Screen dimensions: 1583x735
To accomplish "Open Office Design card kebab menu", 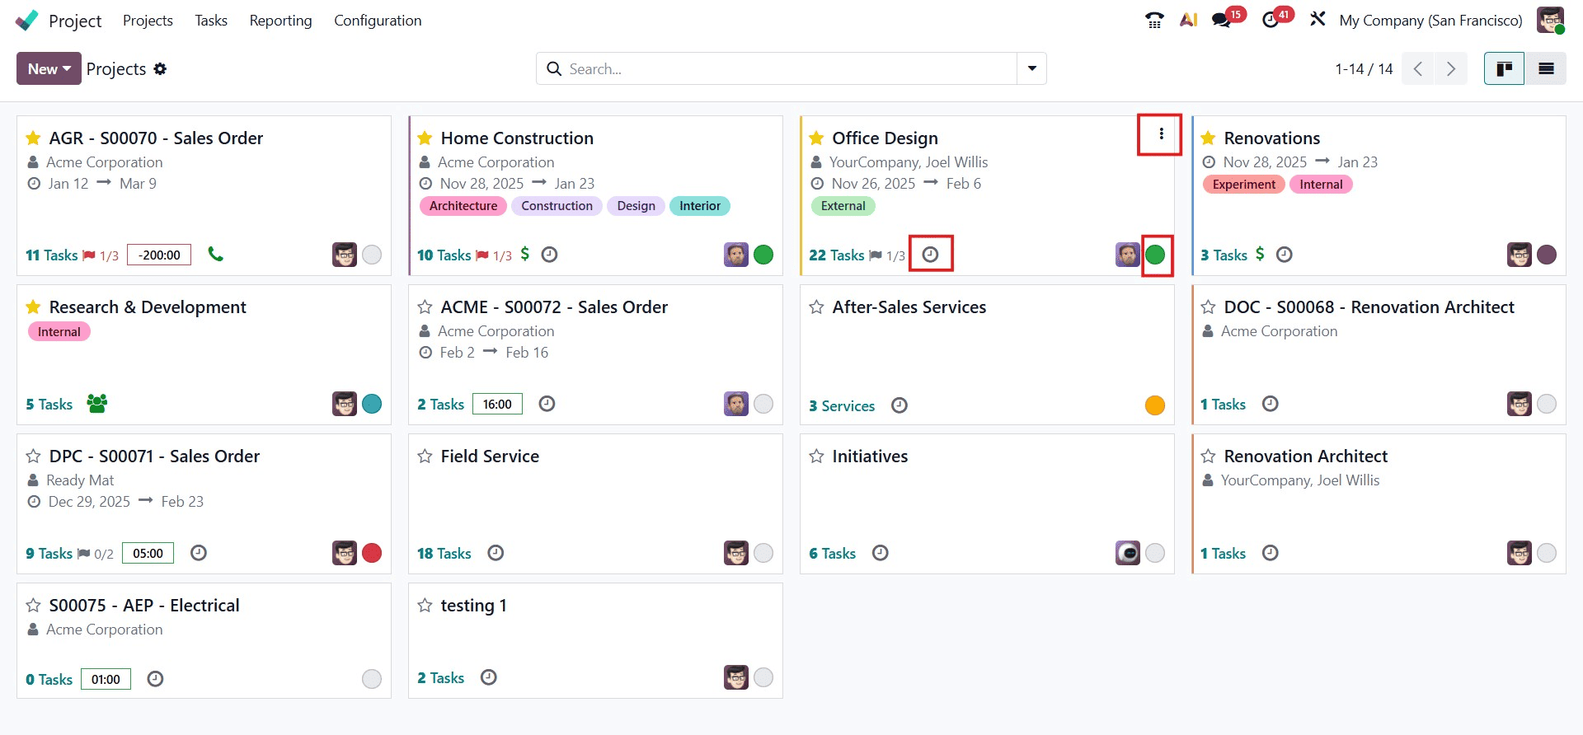I will [x=1161, y=133].
